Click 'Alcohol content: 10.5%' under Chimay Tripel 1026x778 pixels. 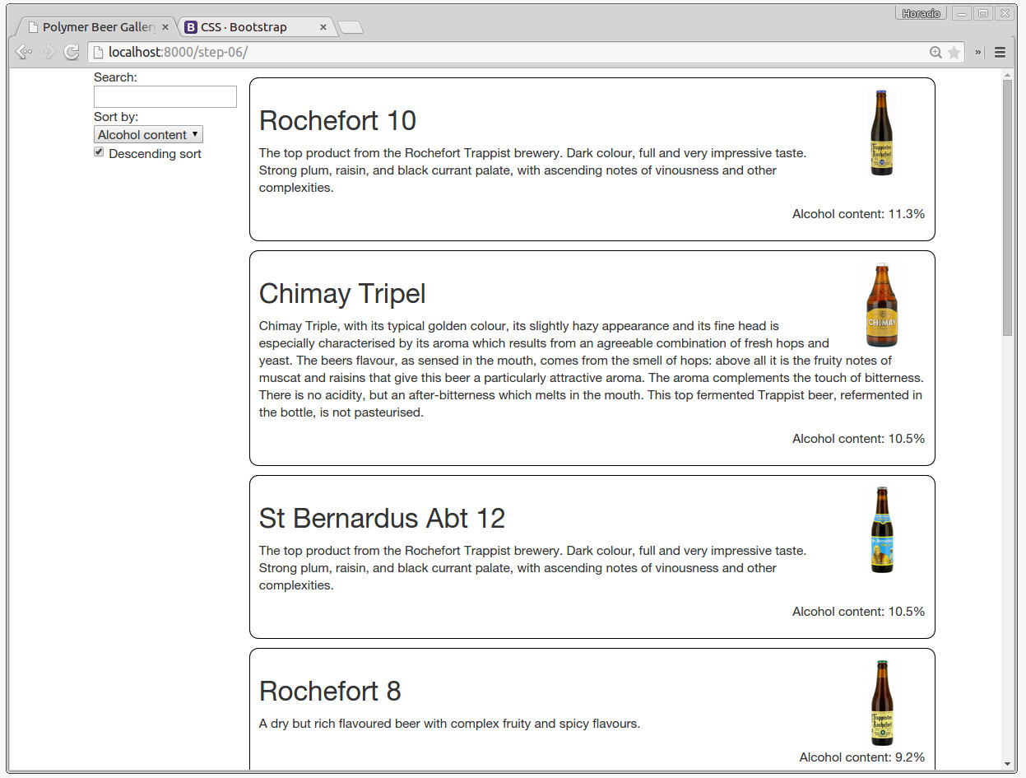click(858, 439)
